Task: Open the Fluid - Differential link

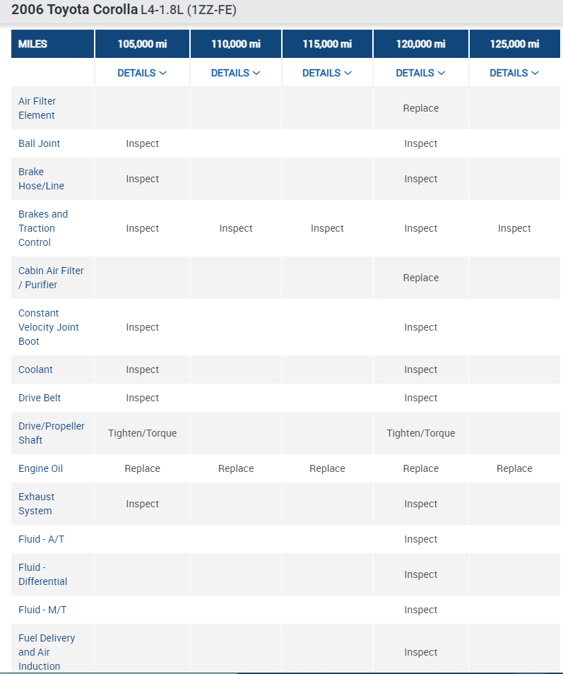Action: click(x=42, y=574)
